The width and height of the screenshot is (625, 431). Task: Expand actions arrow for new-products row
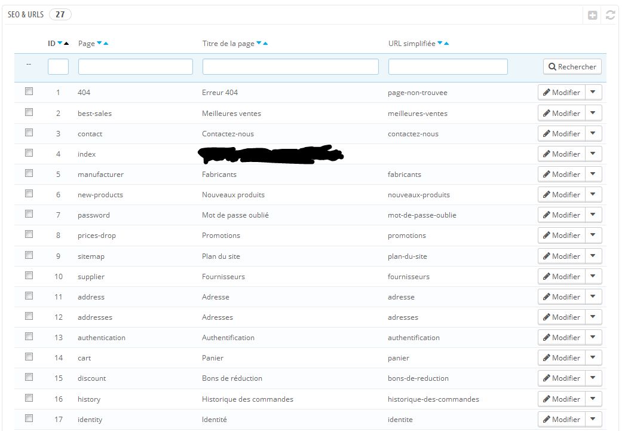pos(593,194)
